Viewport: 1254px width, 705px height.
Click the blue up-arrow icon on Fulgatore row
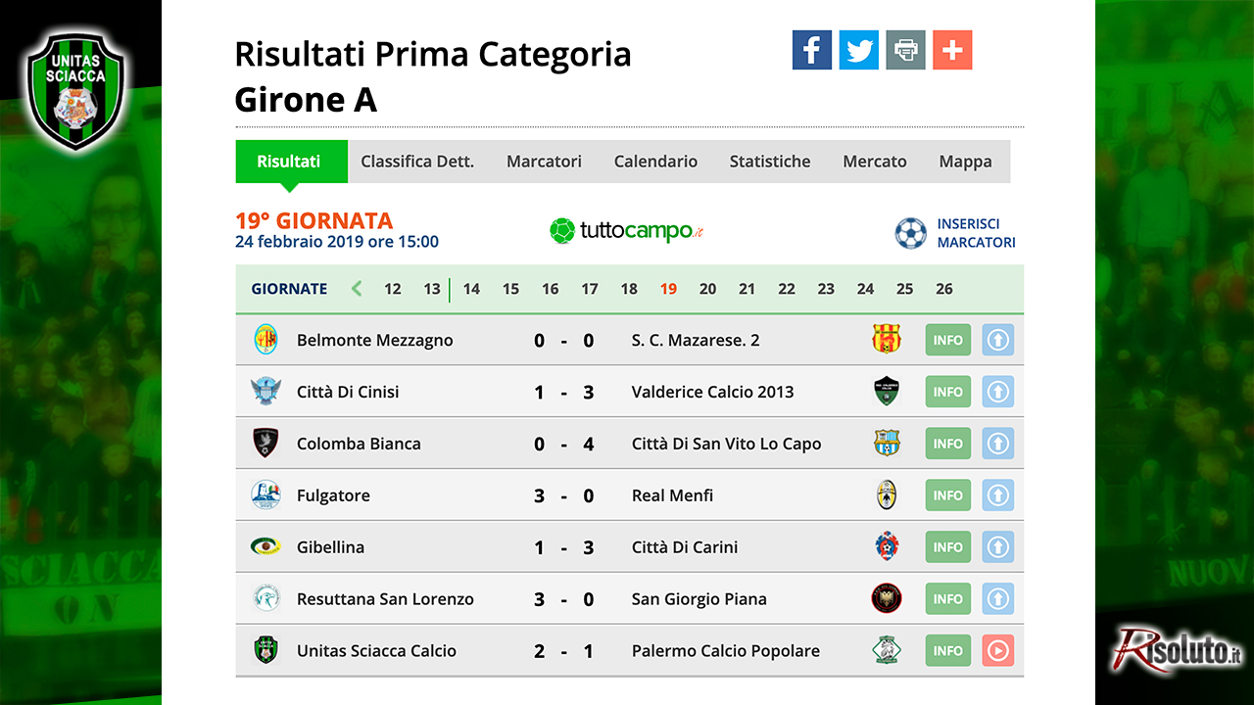pos(998,495)
